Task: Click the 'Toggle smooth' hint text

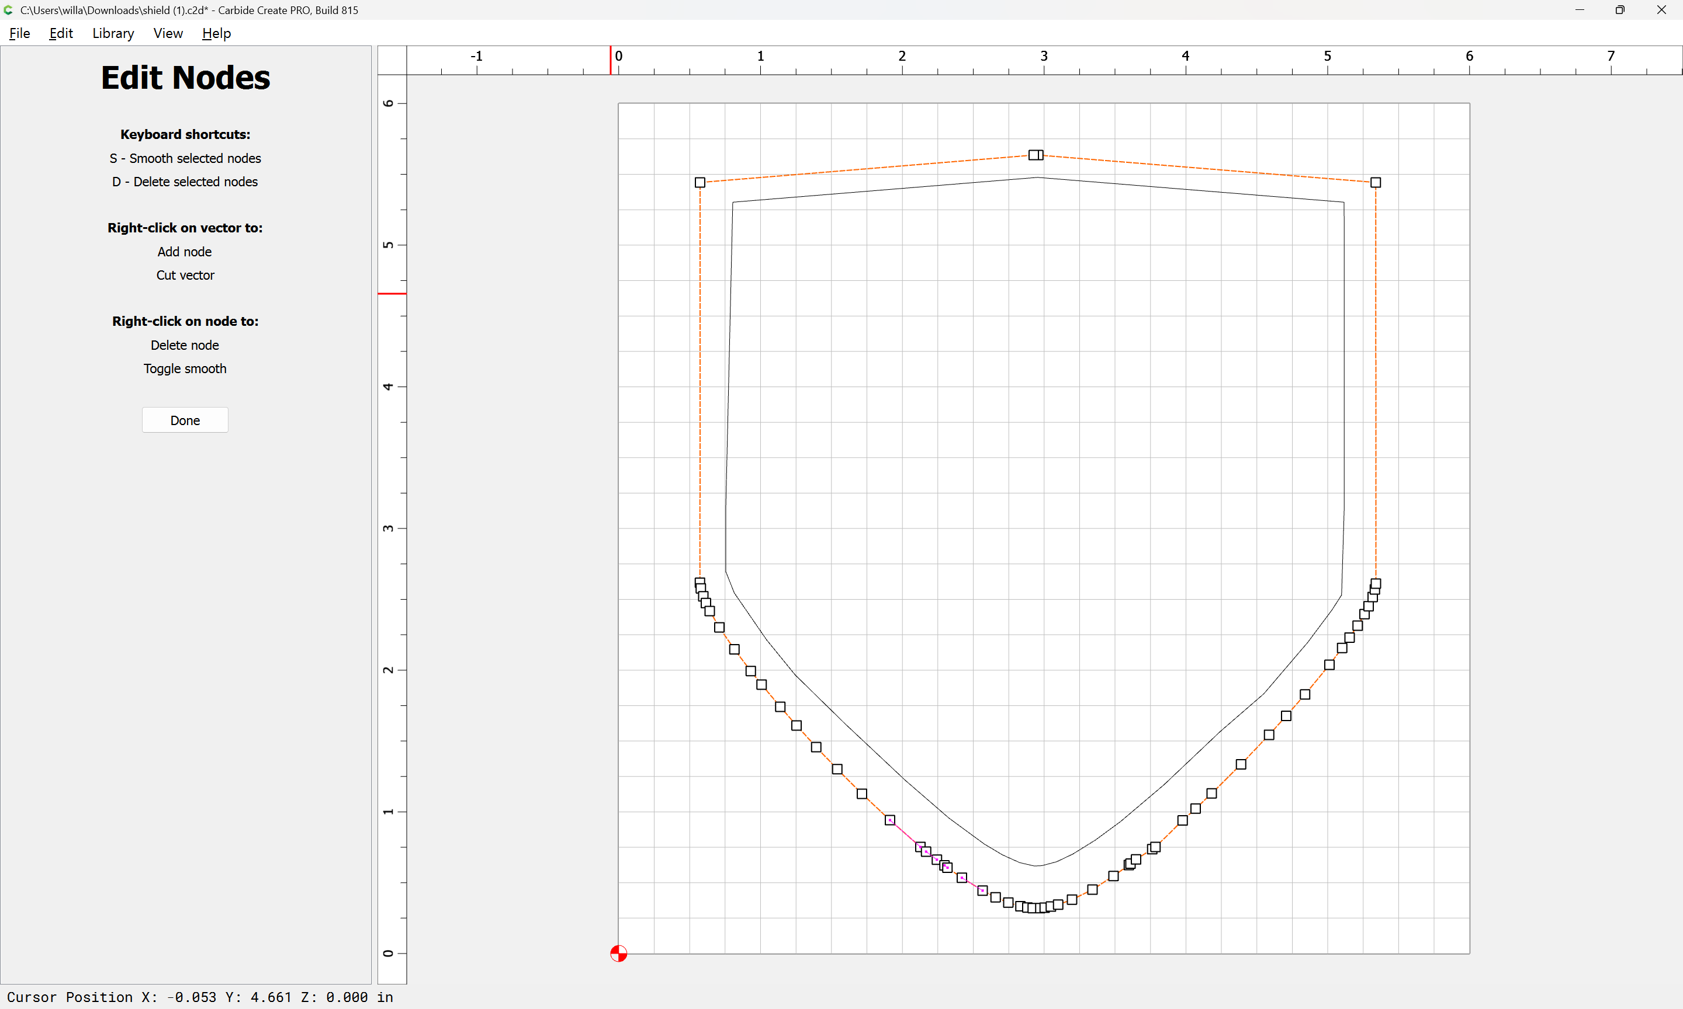Action: pos(185,368)
